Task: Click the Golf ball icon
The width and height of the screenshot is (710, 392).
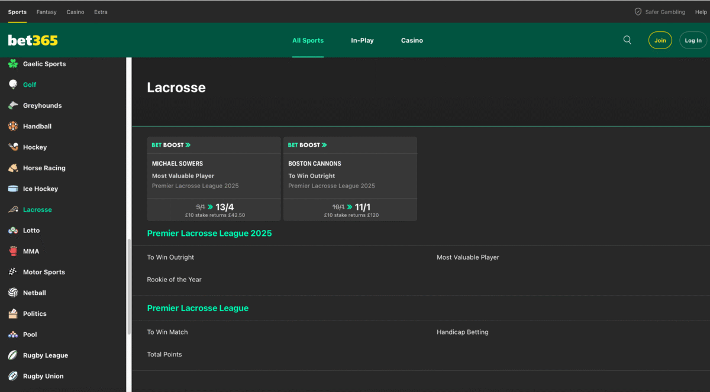Action: click(x=13, y=85)
